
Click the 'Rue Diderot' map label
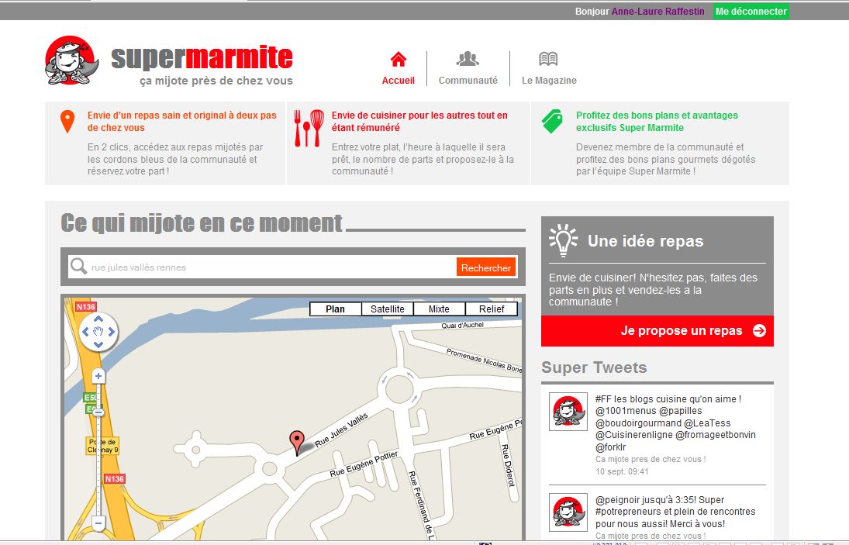click(507, 465)
